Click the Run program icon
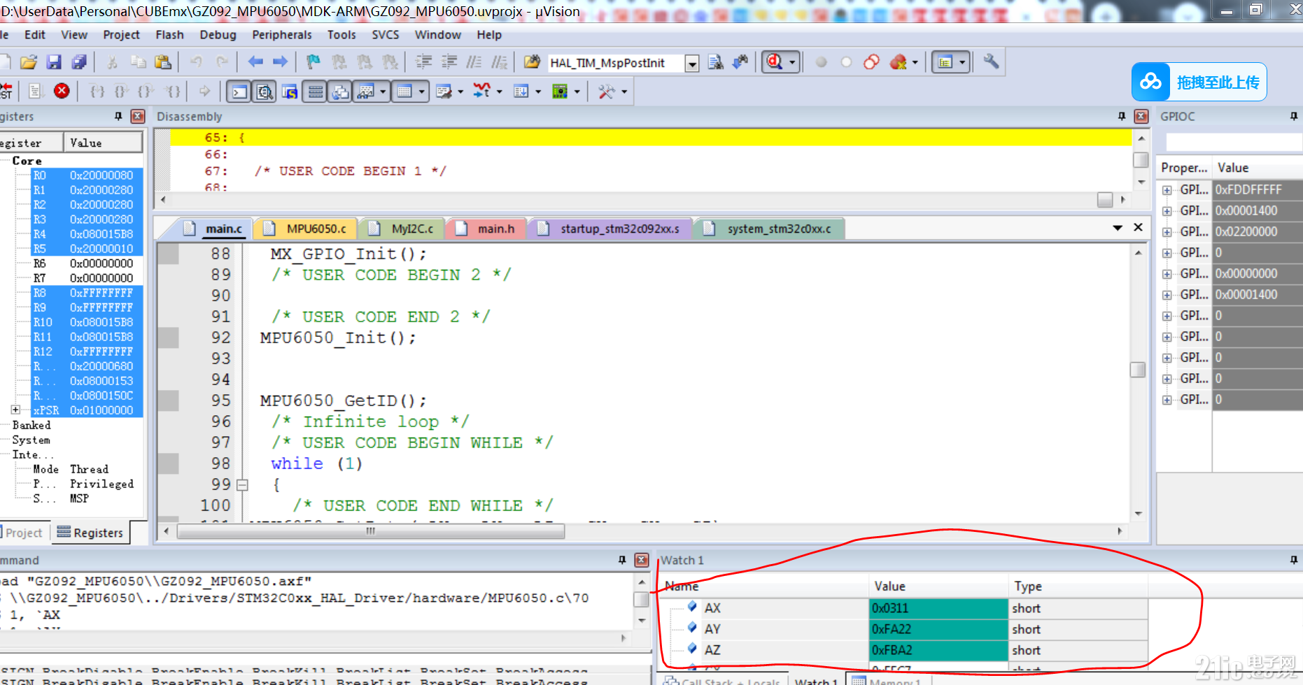The height and width of the screenshot is (685, 1303). (x=36, y=91)
